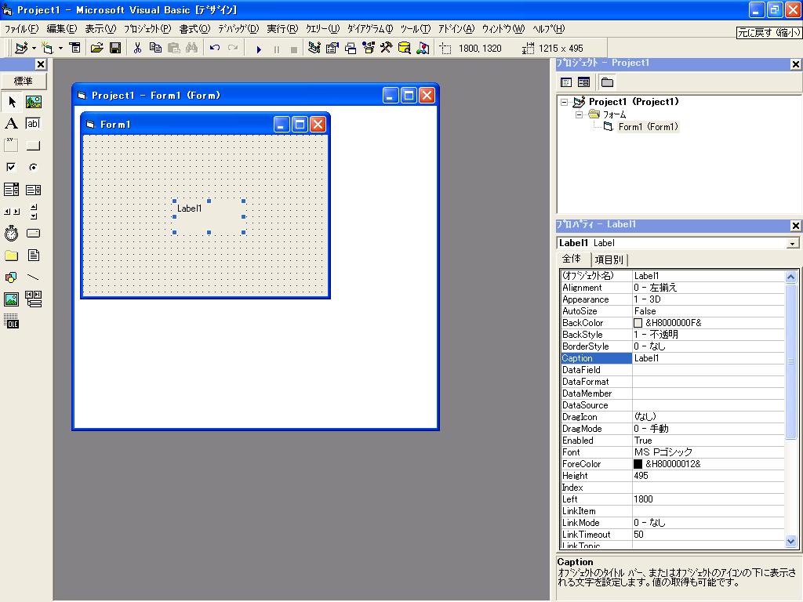Open the ファイル(F) menu

pyautogui.click(x=21, y=29)
